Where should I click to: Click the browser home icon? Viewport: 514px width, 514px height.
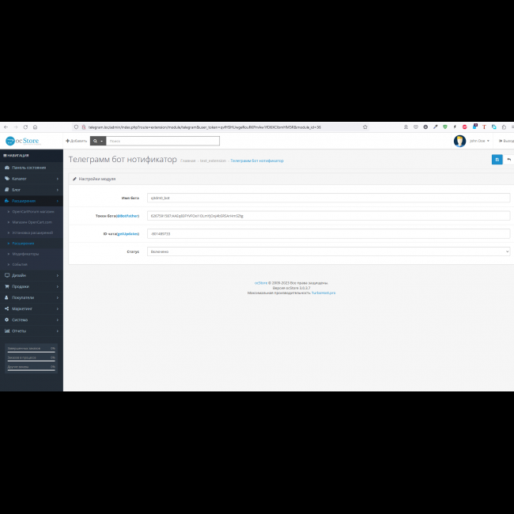tap(35, 127)
